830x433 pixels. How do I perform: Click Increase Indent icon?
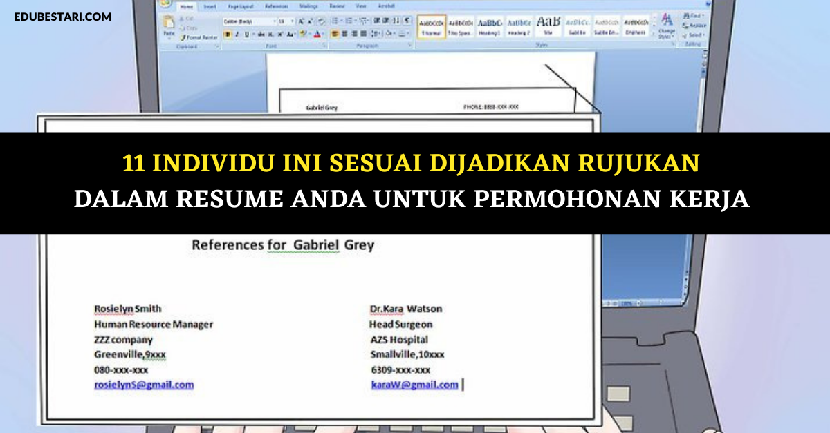click(385, 21)
